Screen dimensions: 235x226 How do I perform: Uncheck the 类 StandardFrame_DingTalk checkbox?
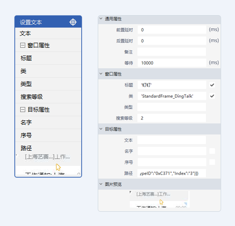(212, 96)
